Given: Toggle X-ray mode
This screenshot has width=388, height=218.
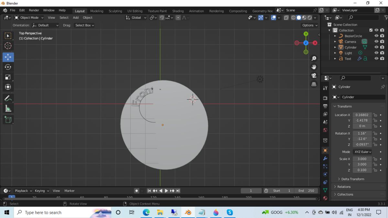Looking at the screenshot, I should tap(286, 17).
